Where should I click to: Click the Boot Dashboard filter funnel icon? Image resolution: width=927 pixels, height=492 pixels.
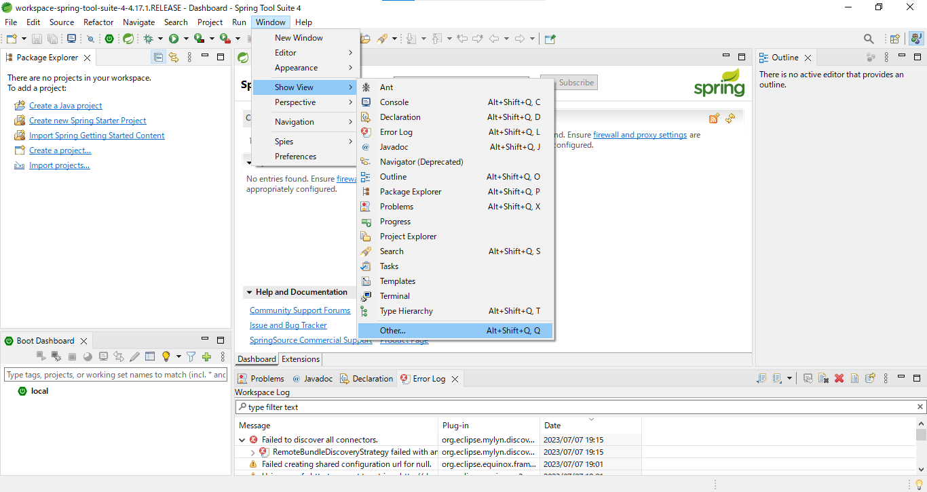pos(191,356)
